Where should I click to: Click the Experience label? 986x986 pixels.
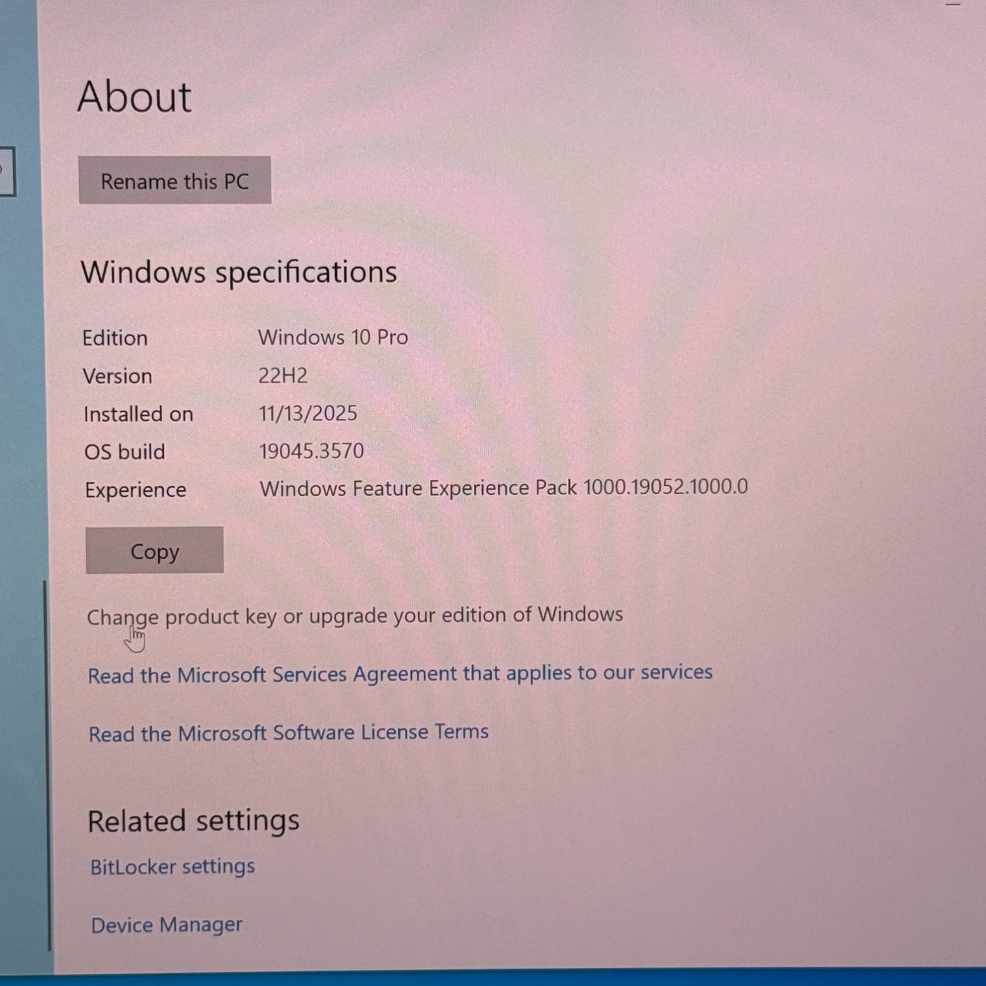coord(135,490)
